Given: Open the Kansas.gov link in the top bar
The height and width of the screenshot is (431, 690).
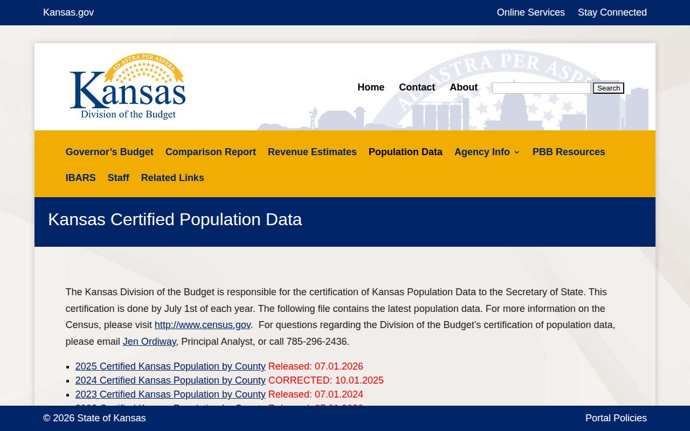Looking at the screenshot, I should click(x=68, y=12).
